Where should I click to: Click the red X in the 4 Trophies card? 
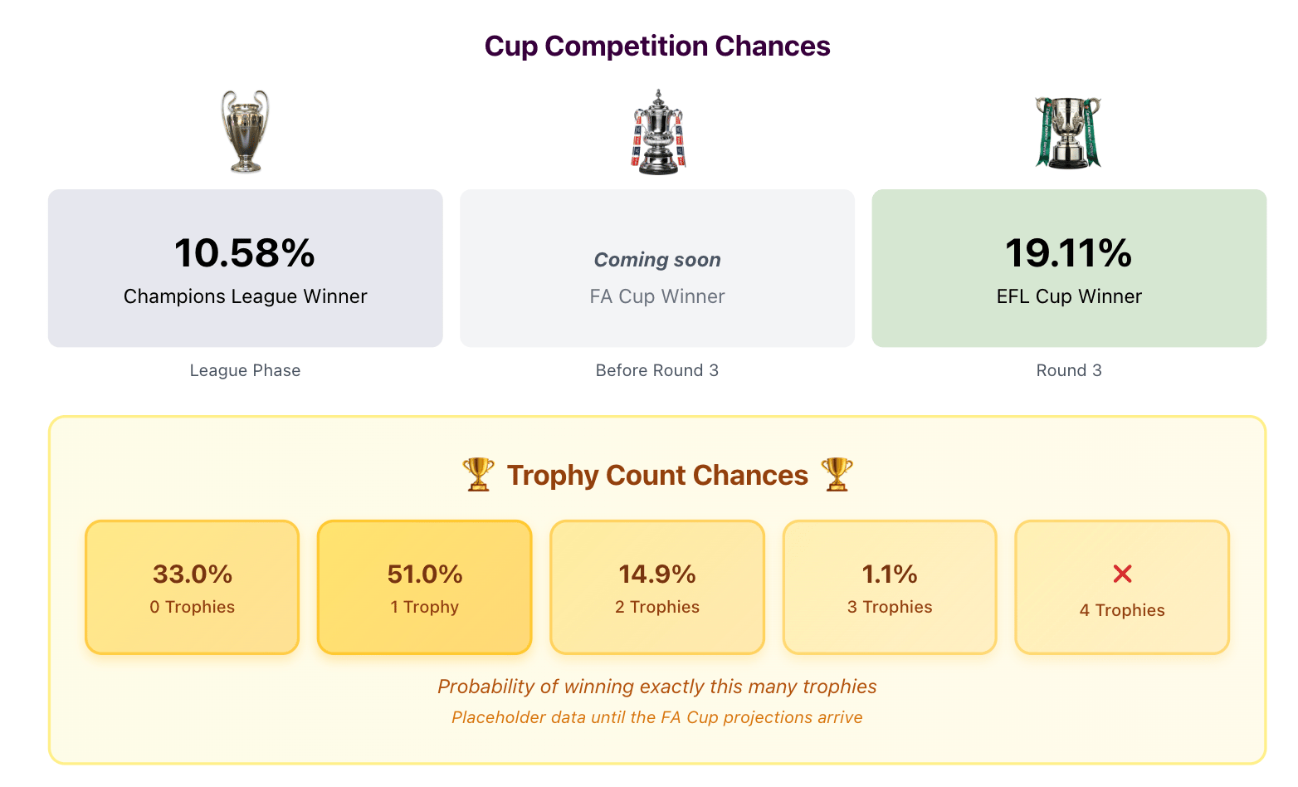[1122, 574]
